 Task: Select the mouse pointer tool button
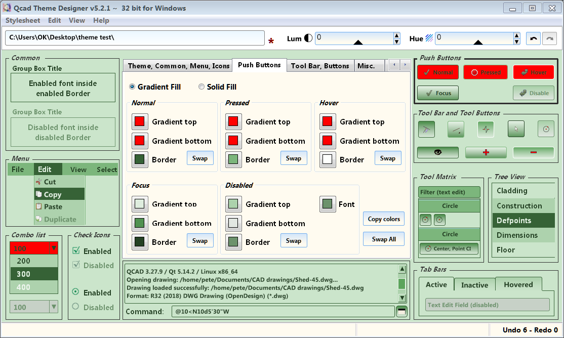pos(516,129)
